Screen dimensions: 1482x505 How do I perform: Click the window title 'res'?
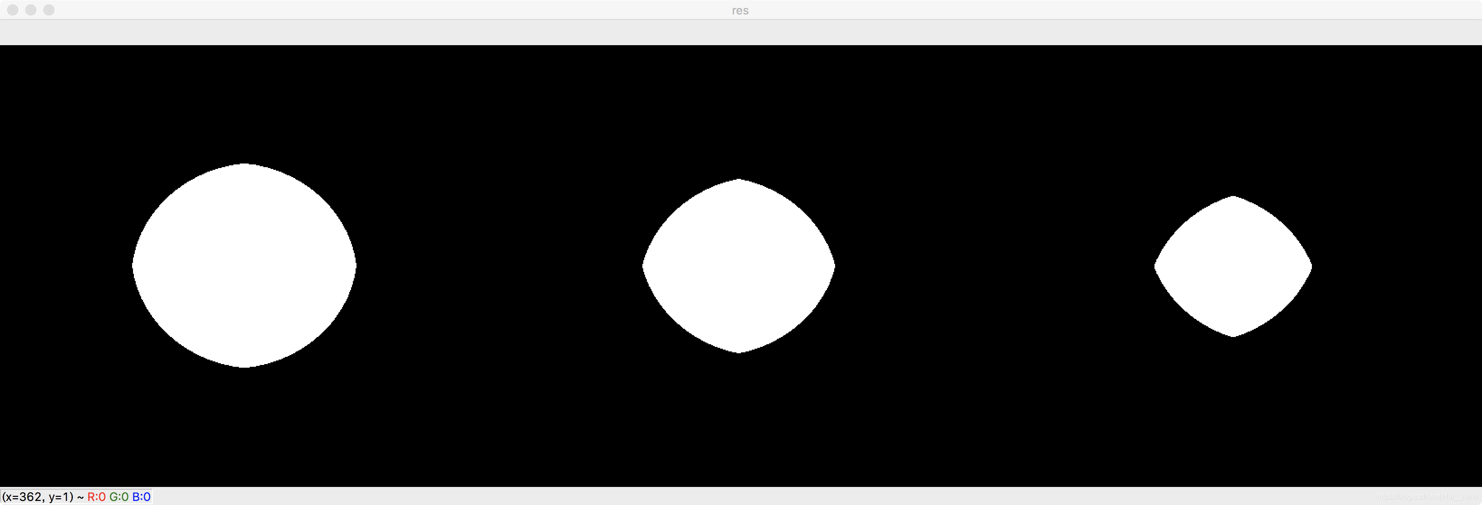pyautogui.click(x=740, y=10)
